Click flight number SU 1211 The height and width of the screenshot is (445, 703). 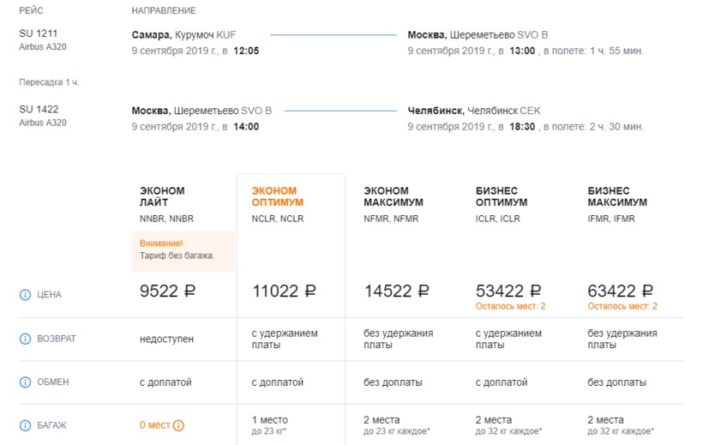[x=39, y=33]
